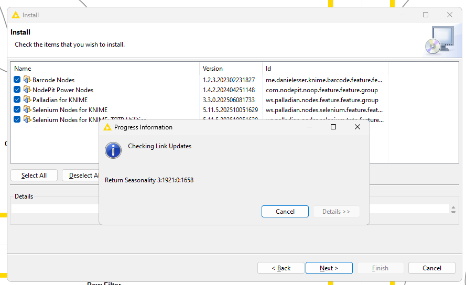Click the KNIME logo in Install title bar
The image size is (466, 285).
pos(16,15)
